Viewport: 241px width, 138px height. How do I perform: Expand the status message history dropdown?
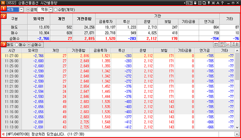[237, 134]
